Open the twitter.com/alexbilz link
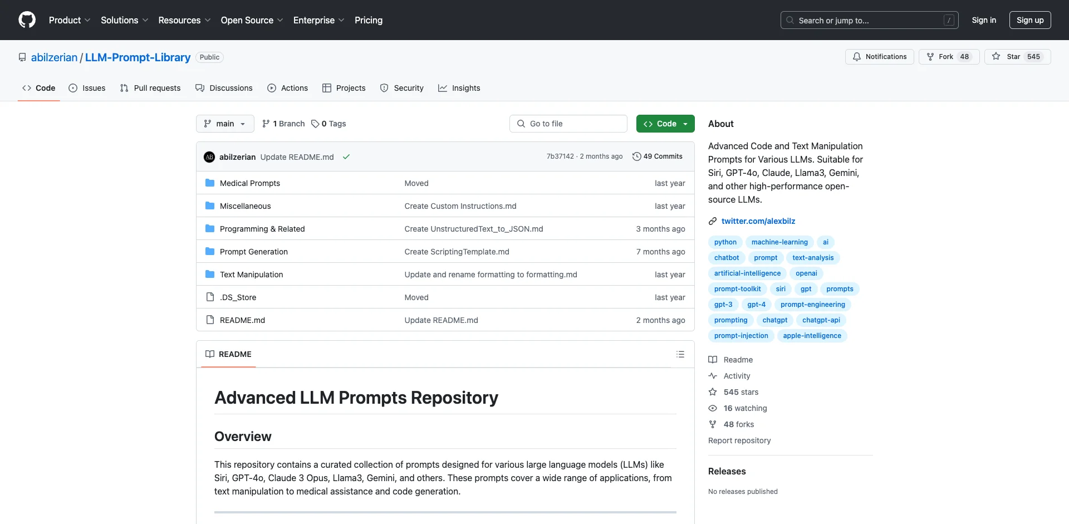 pos(758,221)
